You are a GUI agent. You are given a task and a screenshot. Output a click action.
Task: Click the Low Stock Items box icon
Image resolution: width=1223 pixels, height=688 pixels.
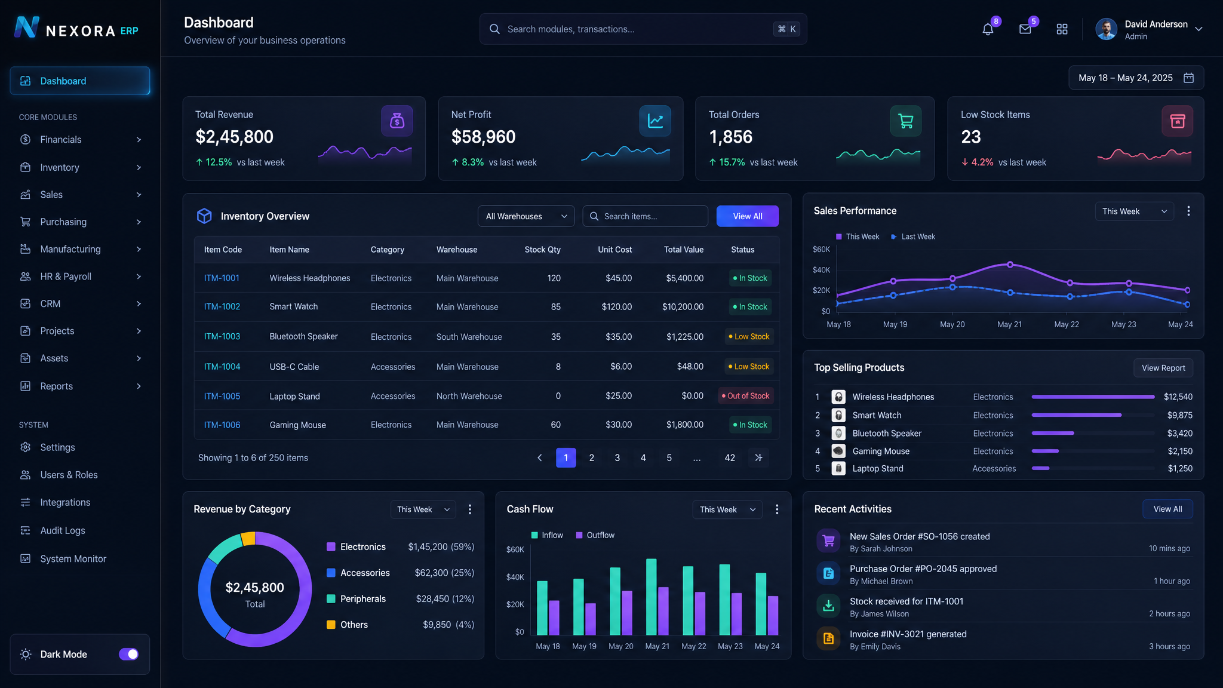pyautogui.click(x=1177, y=121)
